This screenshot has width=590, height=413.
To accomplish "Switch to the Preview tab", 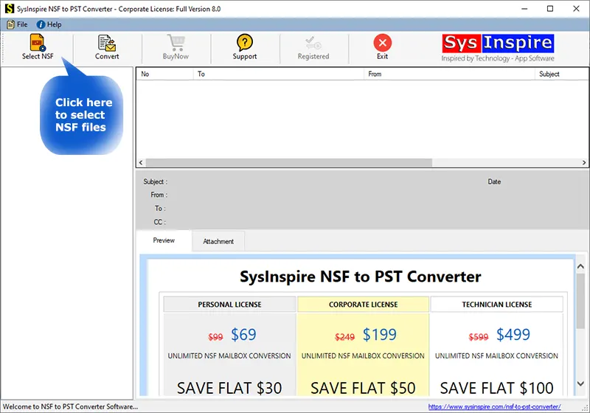I will (164, 240).
